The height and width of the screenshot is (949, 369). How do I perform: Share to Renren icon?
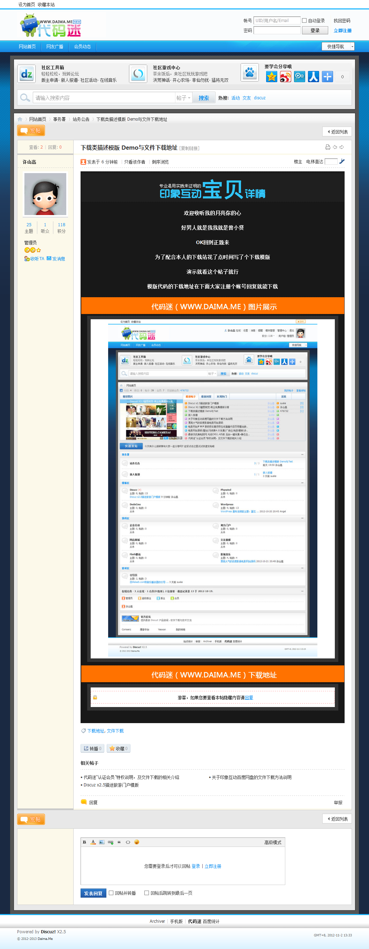tap(314, 77)
